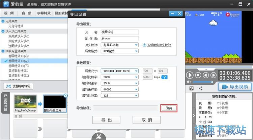
Task: Switch to the 字幕特效 tab
Action: tap(44, 13)
